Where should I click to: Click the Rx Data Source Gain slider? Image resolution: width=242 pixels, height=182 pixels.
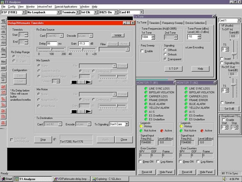[x=83, y=49]
